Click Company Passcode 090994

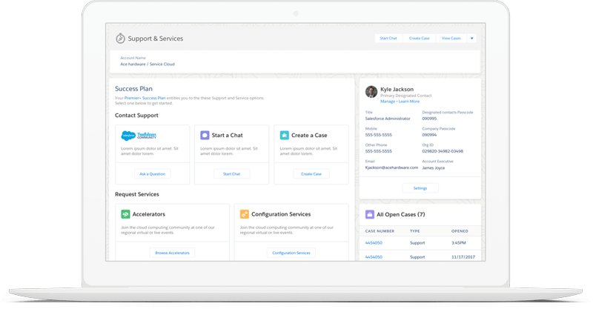(429, 135)
